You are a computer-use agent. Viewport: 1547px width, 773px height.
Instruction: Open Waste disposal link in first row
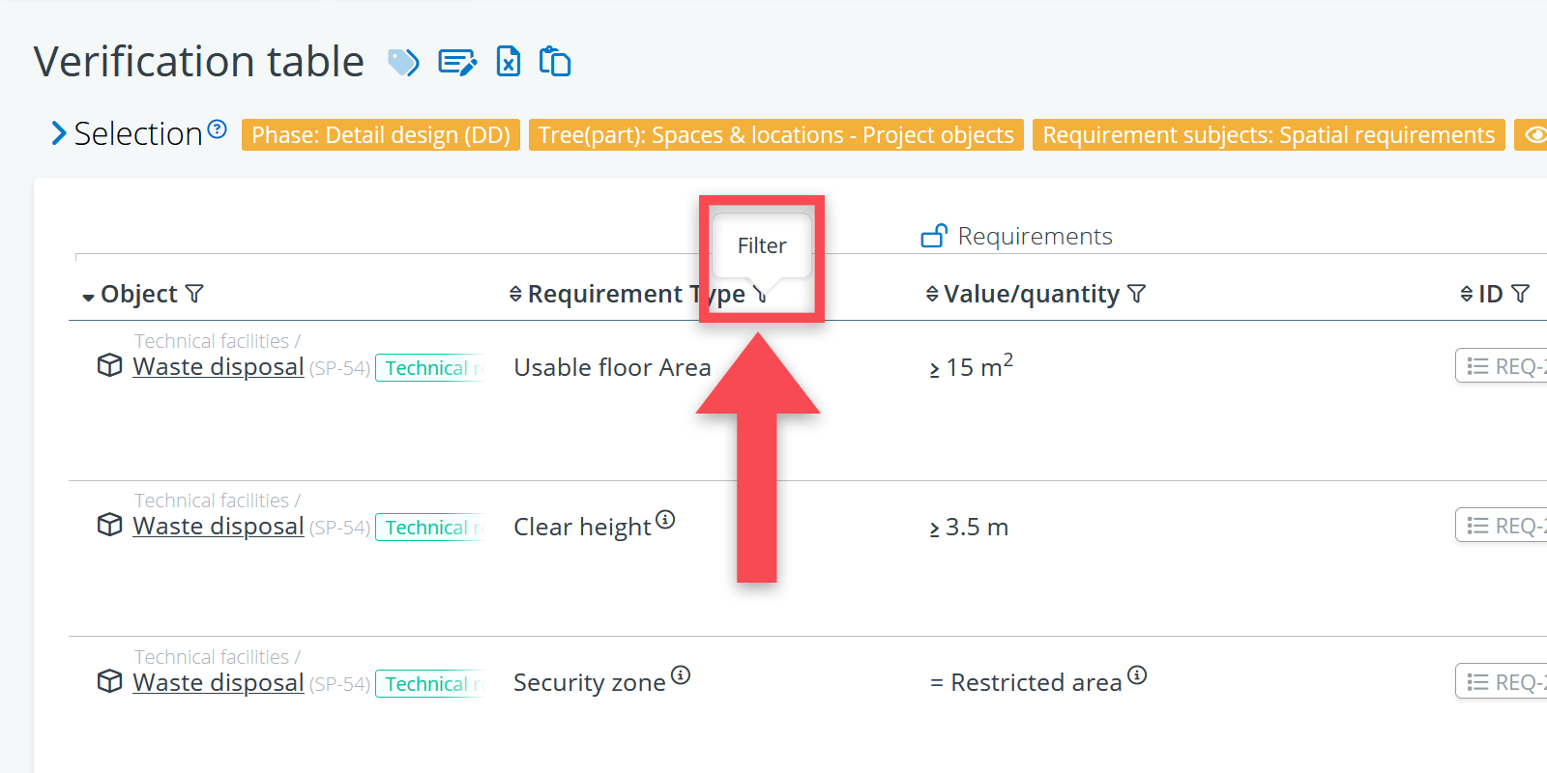219,367
